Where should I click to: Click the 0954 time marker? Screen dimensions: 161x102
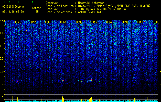click(63, 22)
